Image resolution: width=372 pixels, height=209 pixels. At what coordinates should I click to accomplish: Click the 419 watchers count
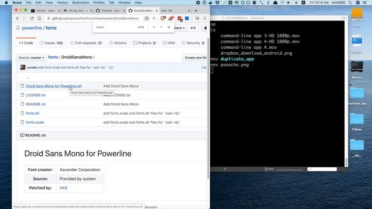point(193,28)
